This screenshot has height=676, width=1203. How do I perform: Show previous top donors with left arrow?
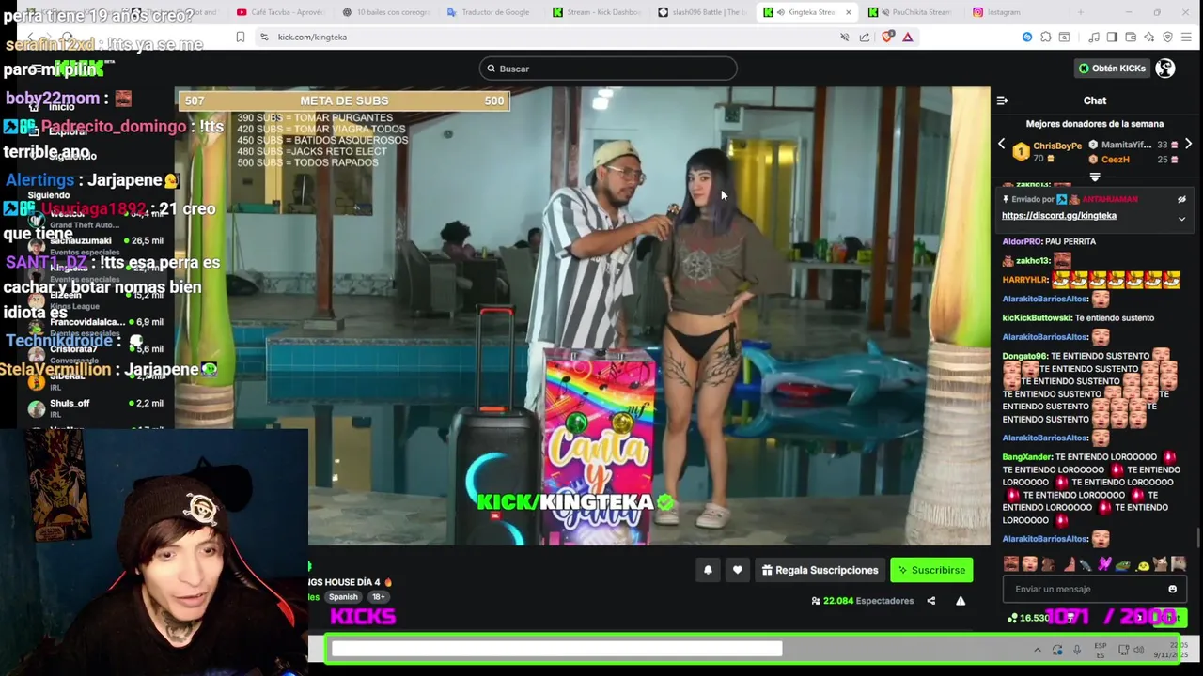1001,145
